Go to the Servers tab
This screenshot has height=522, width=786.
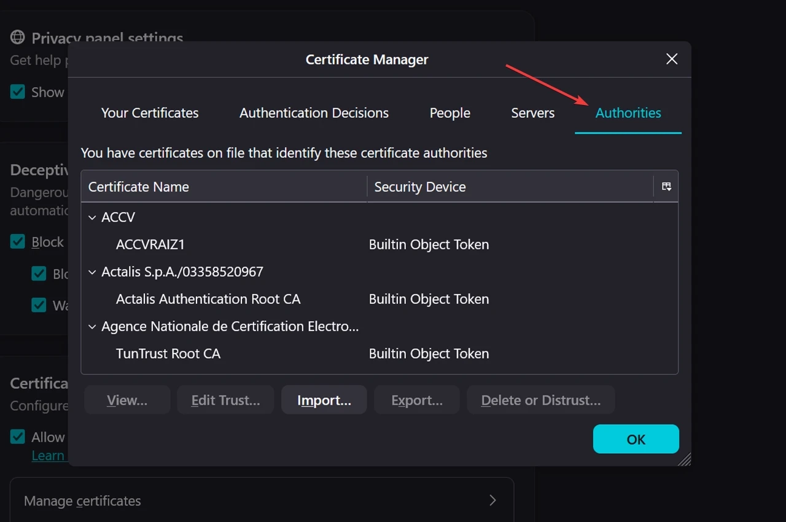tap(533, 113)
